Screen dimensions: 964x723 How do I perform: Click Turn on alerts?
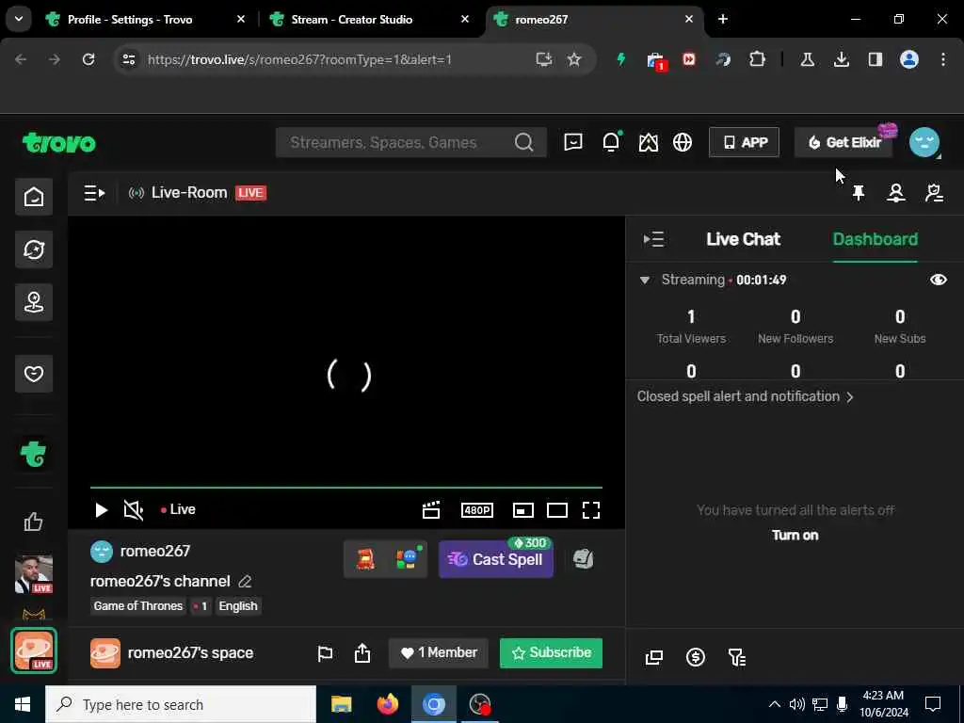795,535
